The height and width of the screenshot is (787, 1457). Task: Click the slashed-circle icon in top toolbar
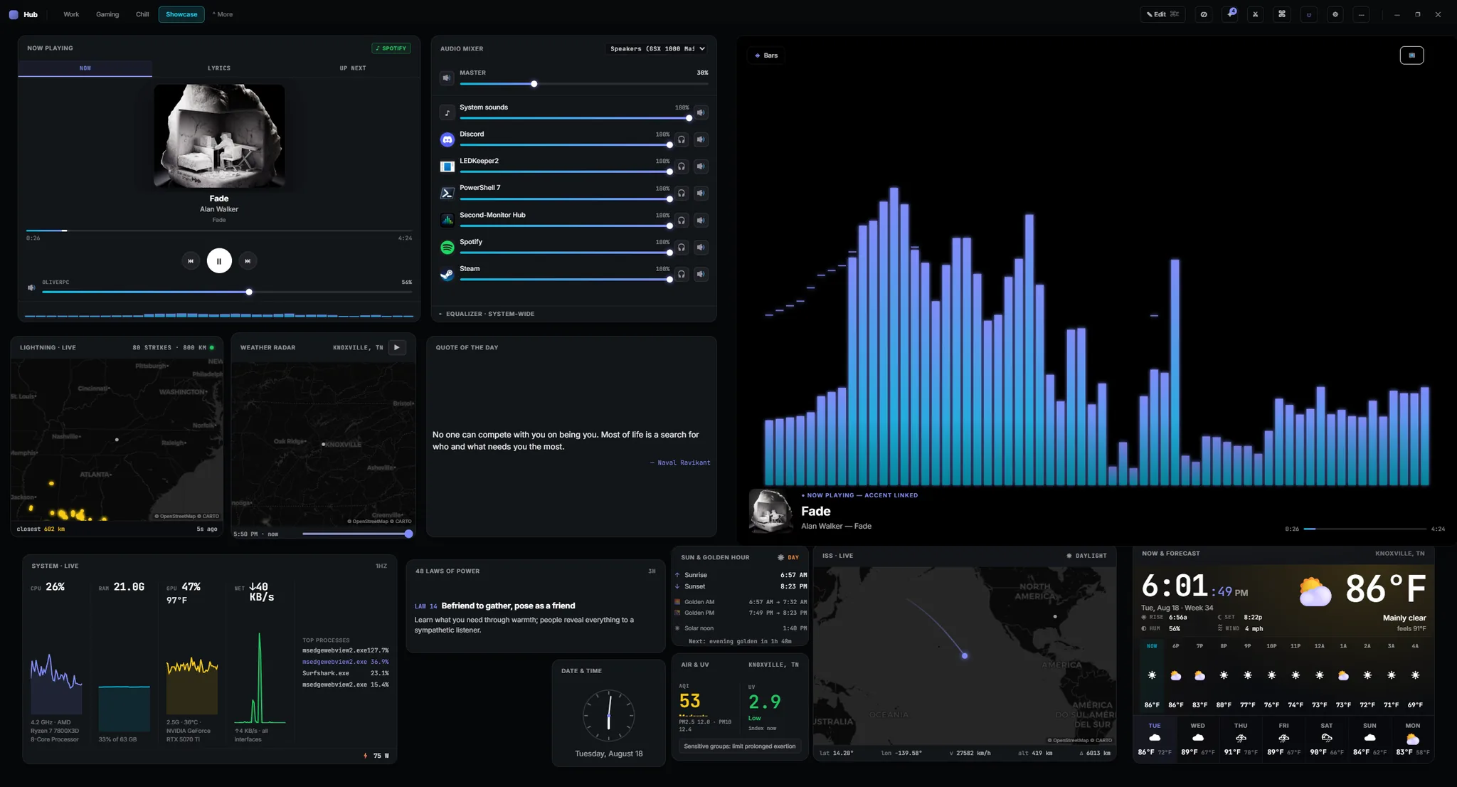[x=1204, y=14]
